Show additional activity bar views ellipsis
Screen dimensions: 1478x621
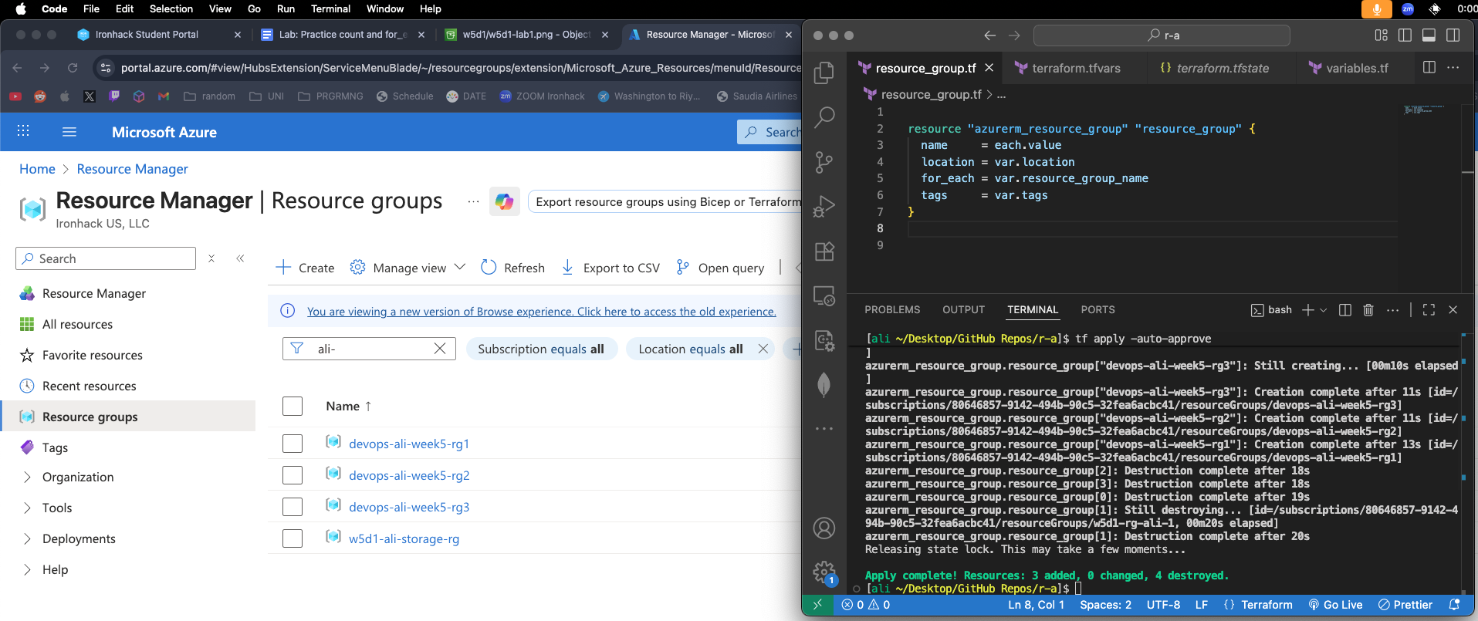point(824,428)
